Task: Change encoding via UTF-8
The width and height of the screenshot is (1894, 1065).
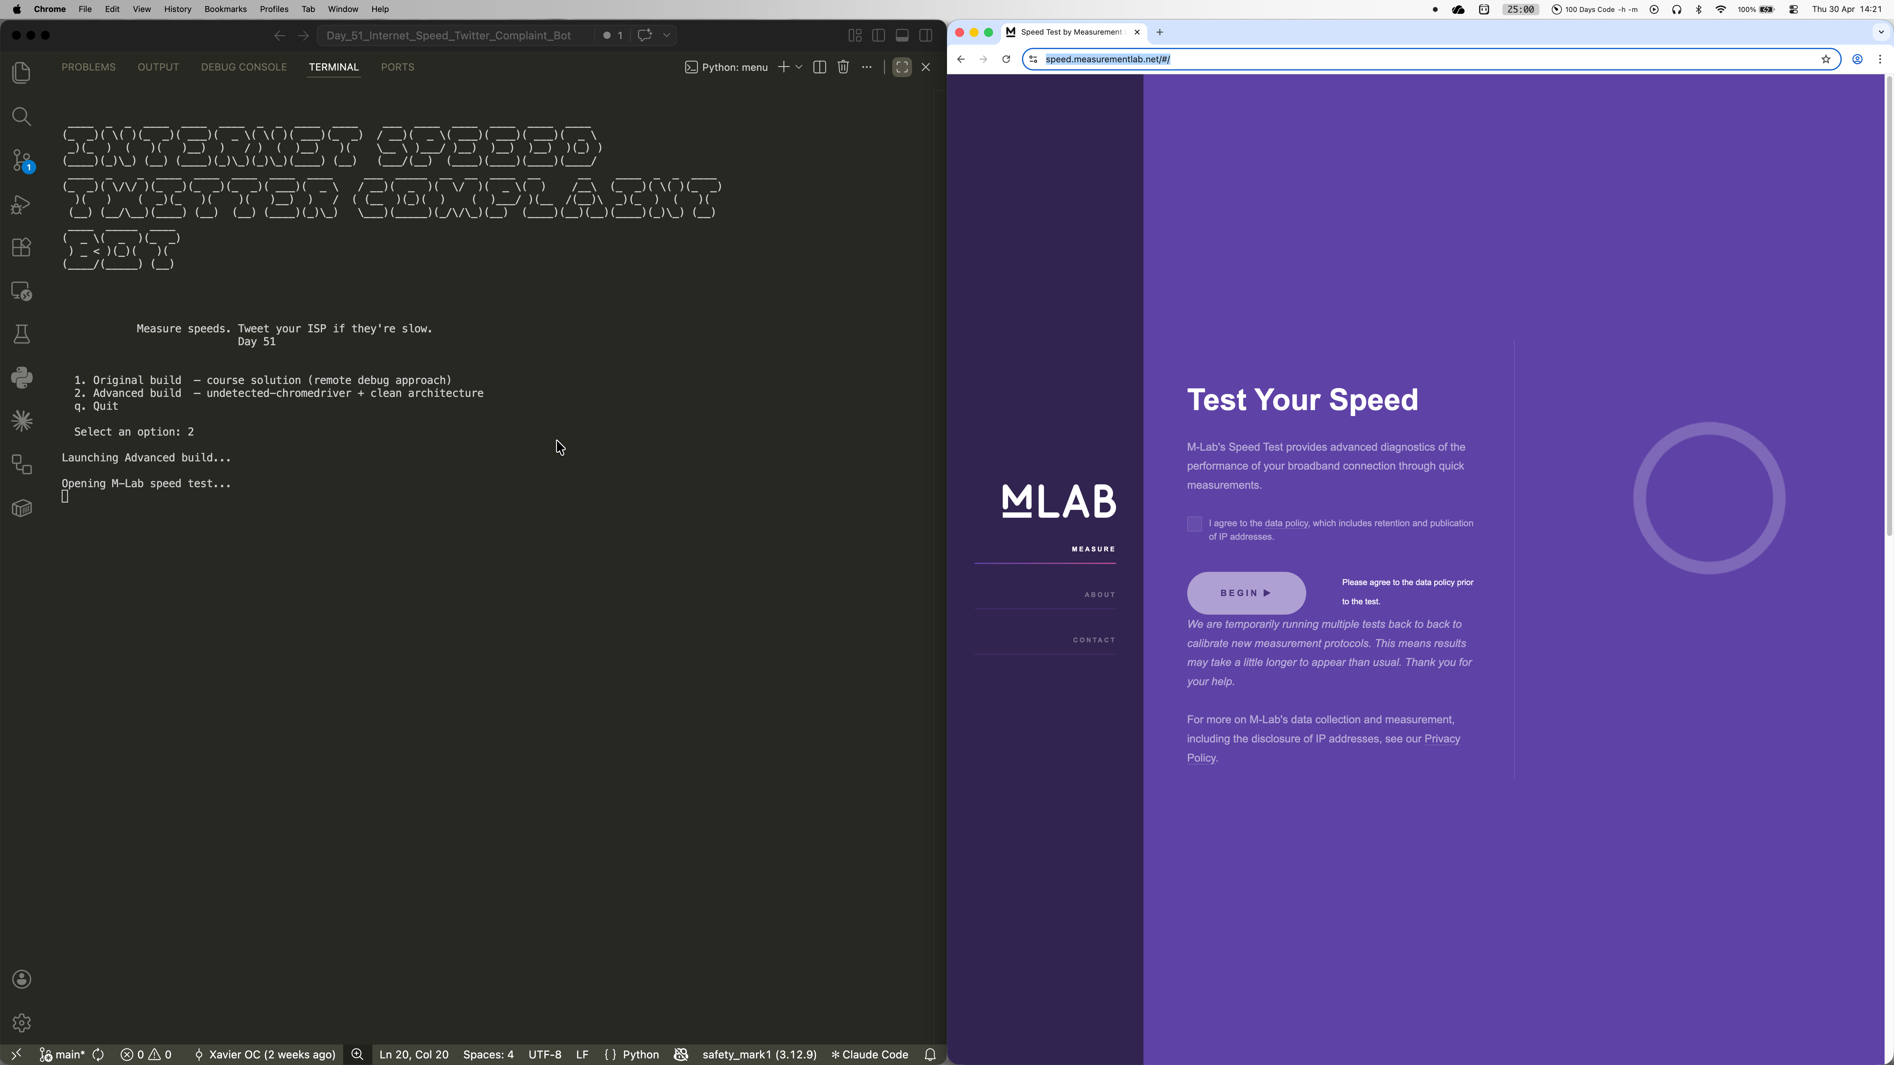Action: [x=545, y=1054]
